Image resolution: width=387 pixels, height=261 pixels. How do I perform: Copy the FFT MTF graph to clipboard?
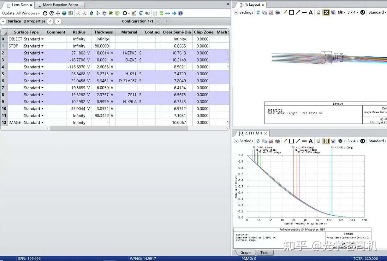(x=264, y=141)
